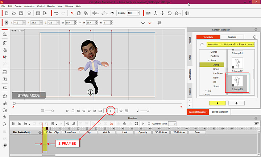This screenshot has height=157, width=261.
Task: Click the Content Manager bottom tab
Action: point(198,112)
